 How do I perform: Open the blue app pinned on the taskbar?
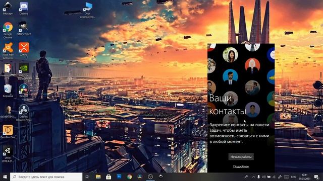[x=119, y=176]
